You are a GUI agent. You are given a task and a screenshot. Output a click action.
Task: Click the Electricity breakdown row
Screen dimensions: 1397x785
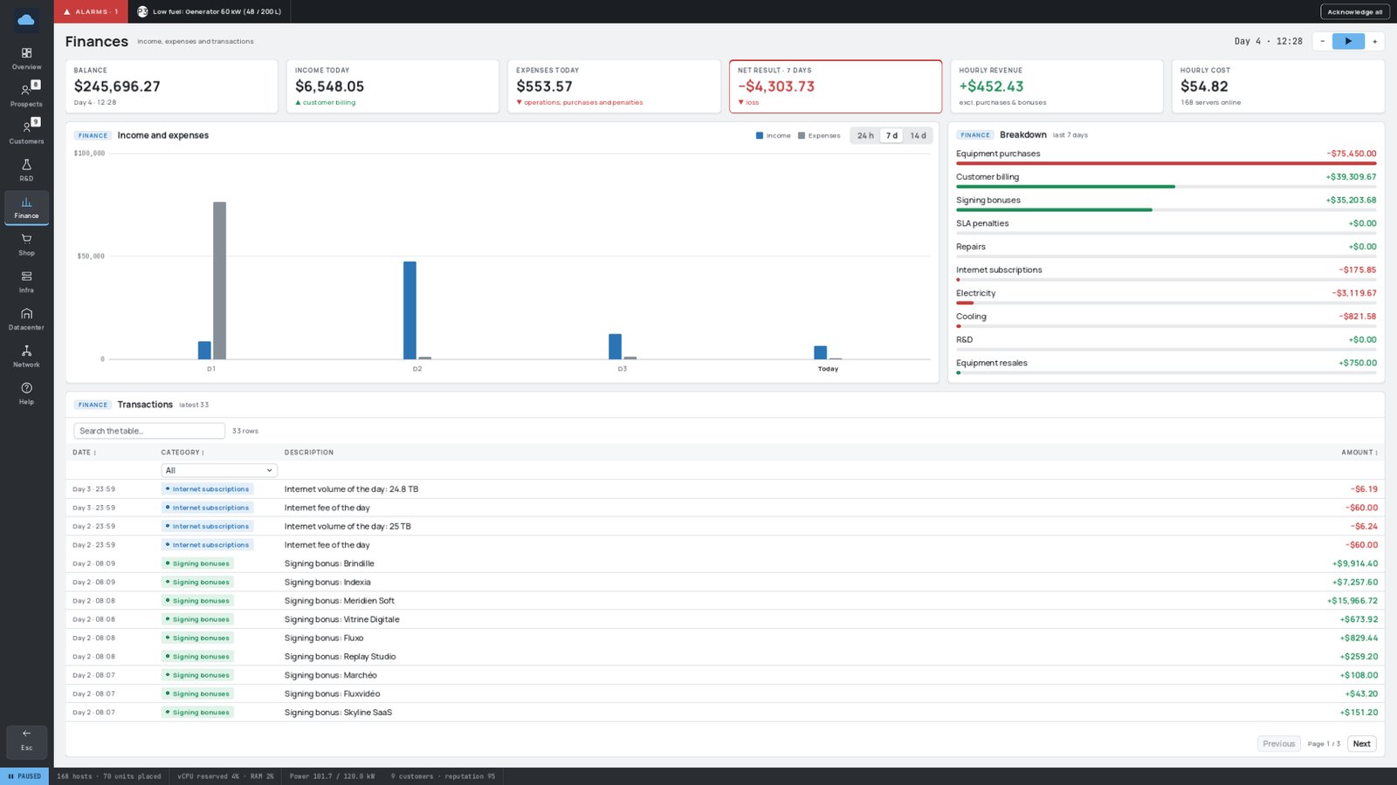[1166, 296]
